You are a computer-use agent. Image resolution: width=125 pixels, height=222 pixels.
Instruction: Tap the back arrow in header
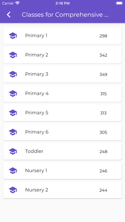(x=9, y=15)
